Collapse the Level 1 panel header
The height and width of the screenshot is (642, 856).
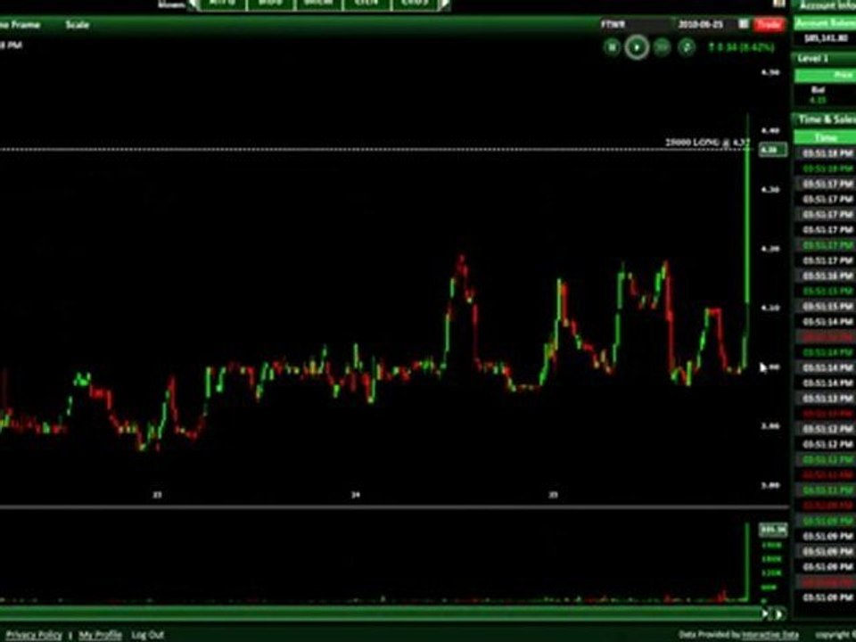(824, 59)
